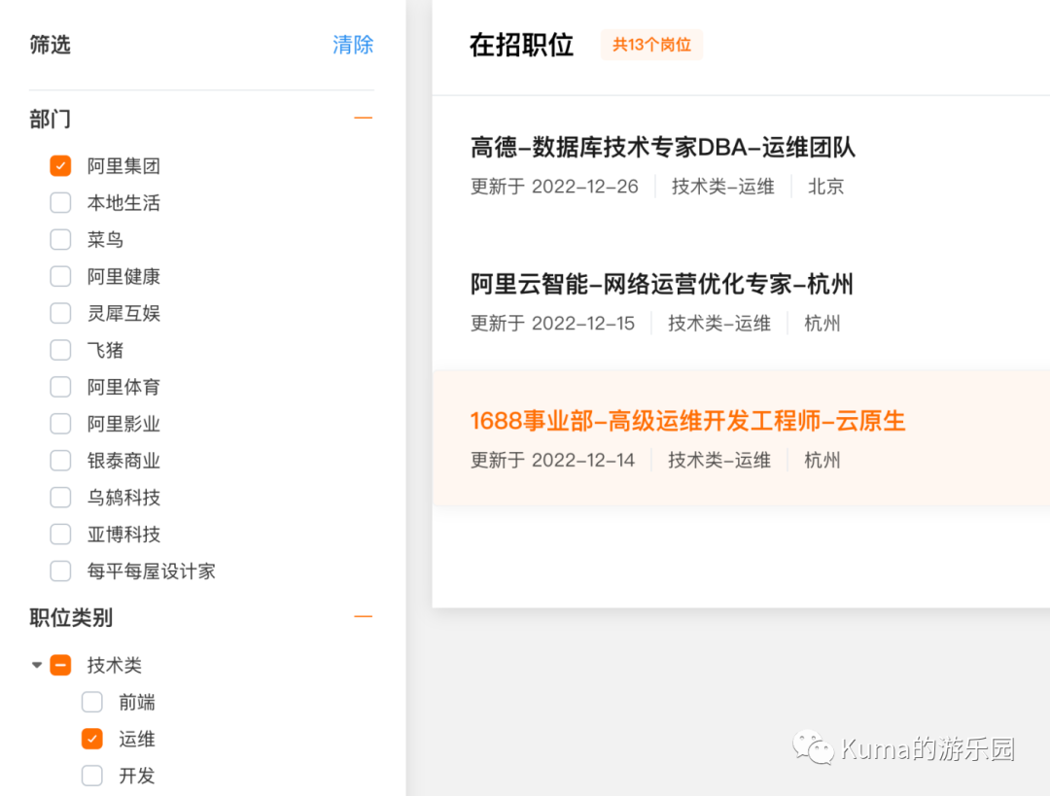Check the 前端 sub-category checkbox
1050x796 pixels.
(x=91, y=703)
